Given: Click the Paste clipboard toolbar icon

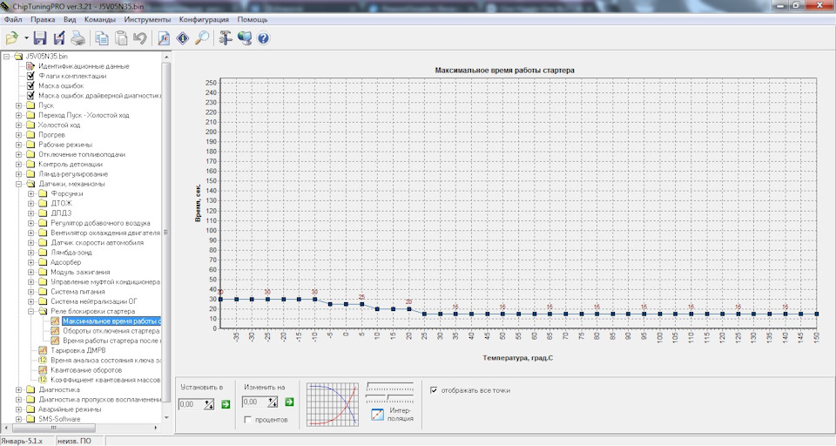Looking at the screenshot, I should coord(122,38).
